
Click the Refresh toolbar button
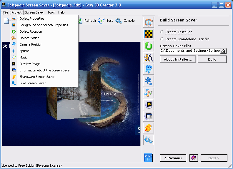click(87, 21)
